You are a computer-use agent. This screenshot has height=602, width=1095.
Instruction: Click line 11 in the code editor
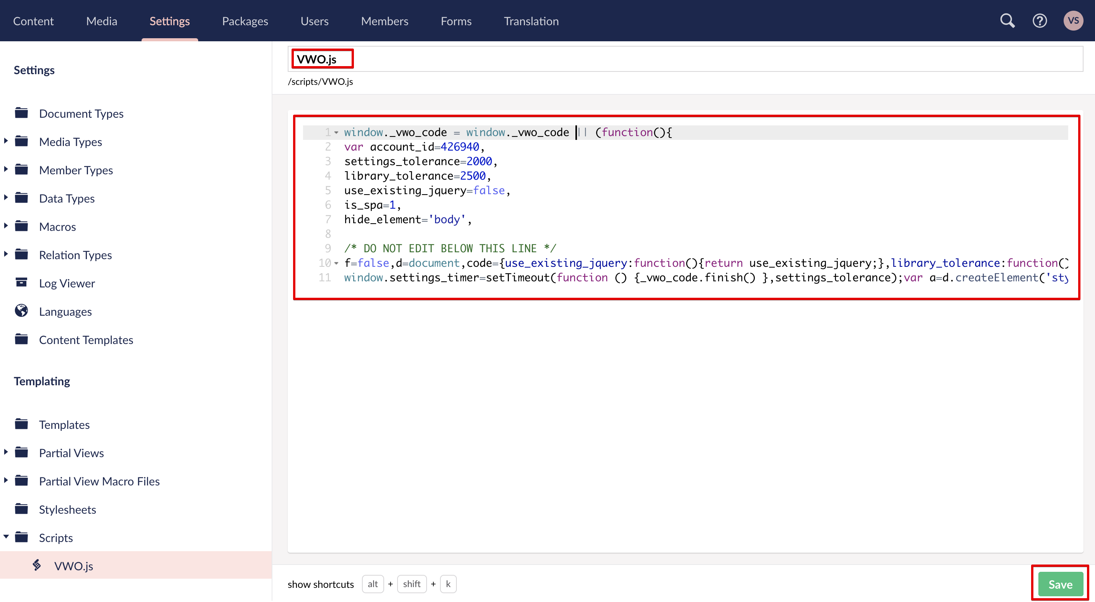click(706, 277)
